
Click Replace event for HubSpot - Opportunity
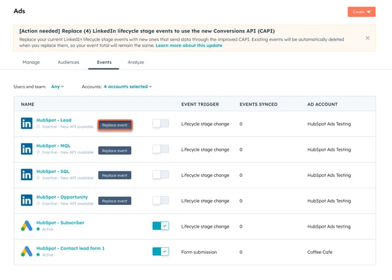pyautogui.click(x=115, y=201)
